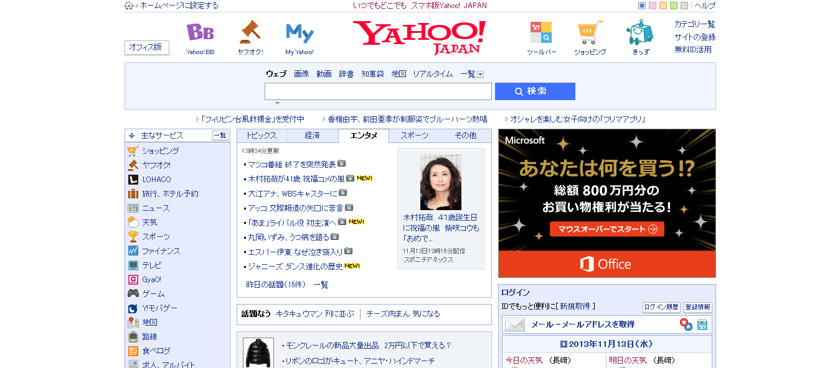Click the GyaO! icon in sidebar
Screen dimensions: 840x368
[x=133, y=280]
